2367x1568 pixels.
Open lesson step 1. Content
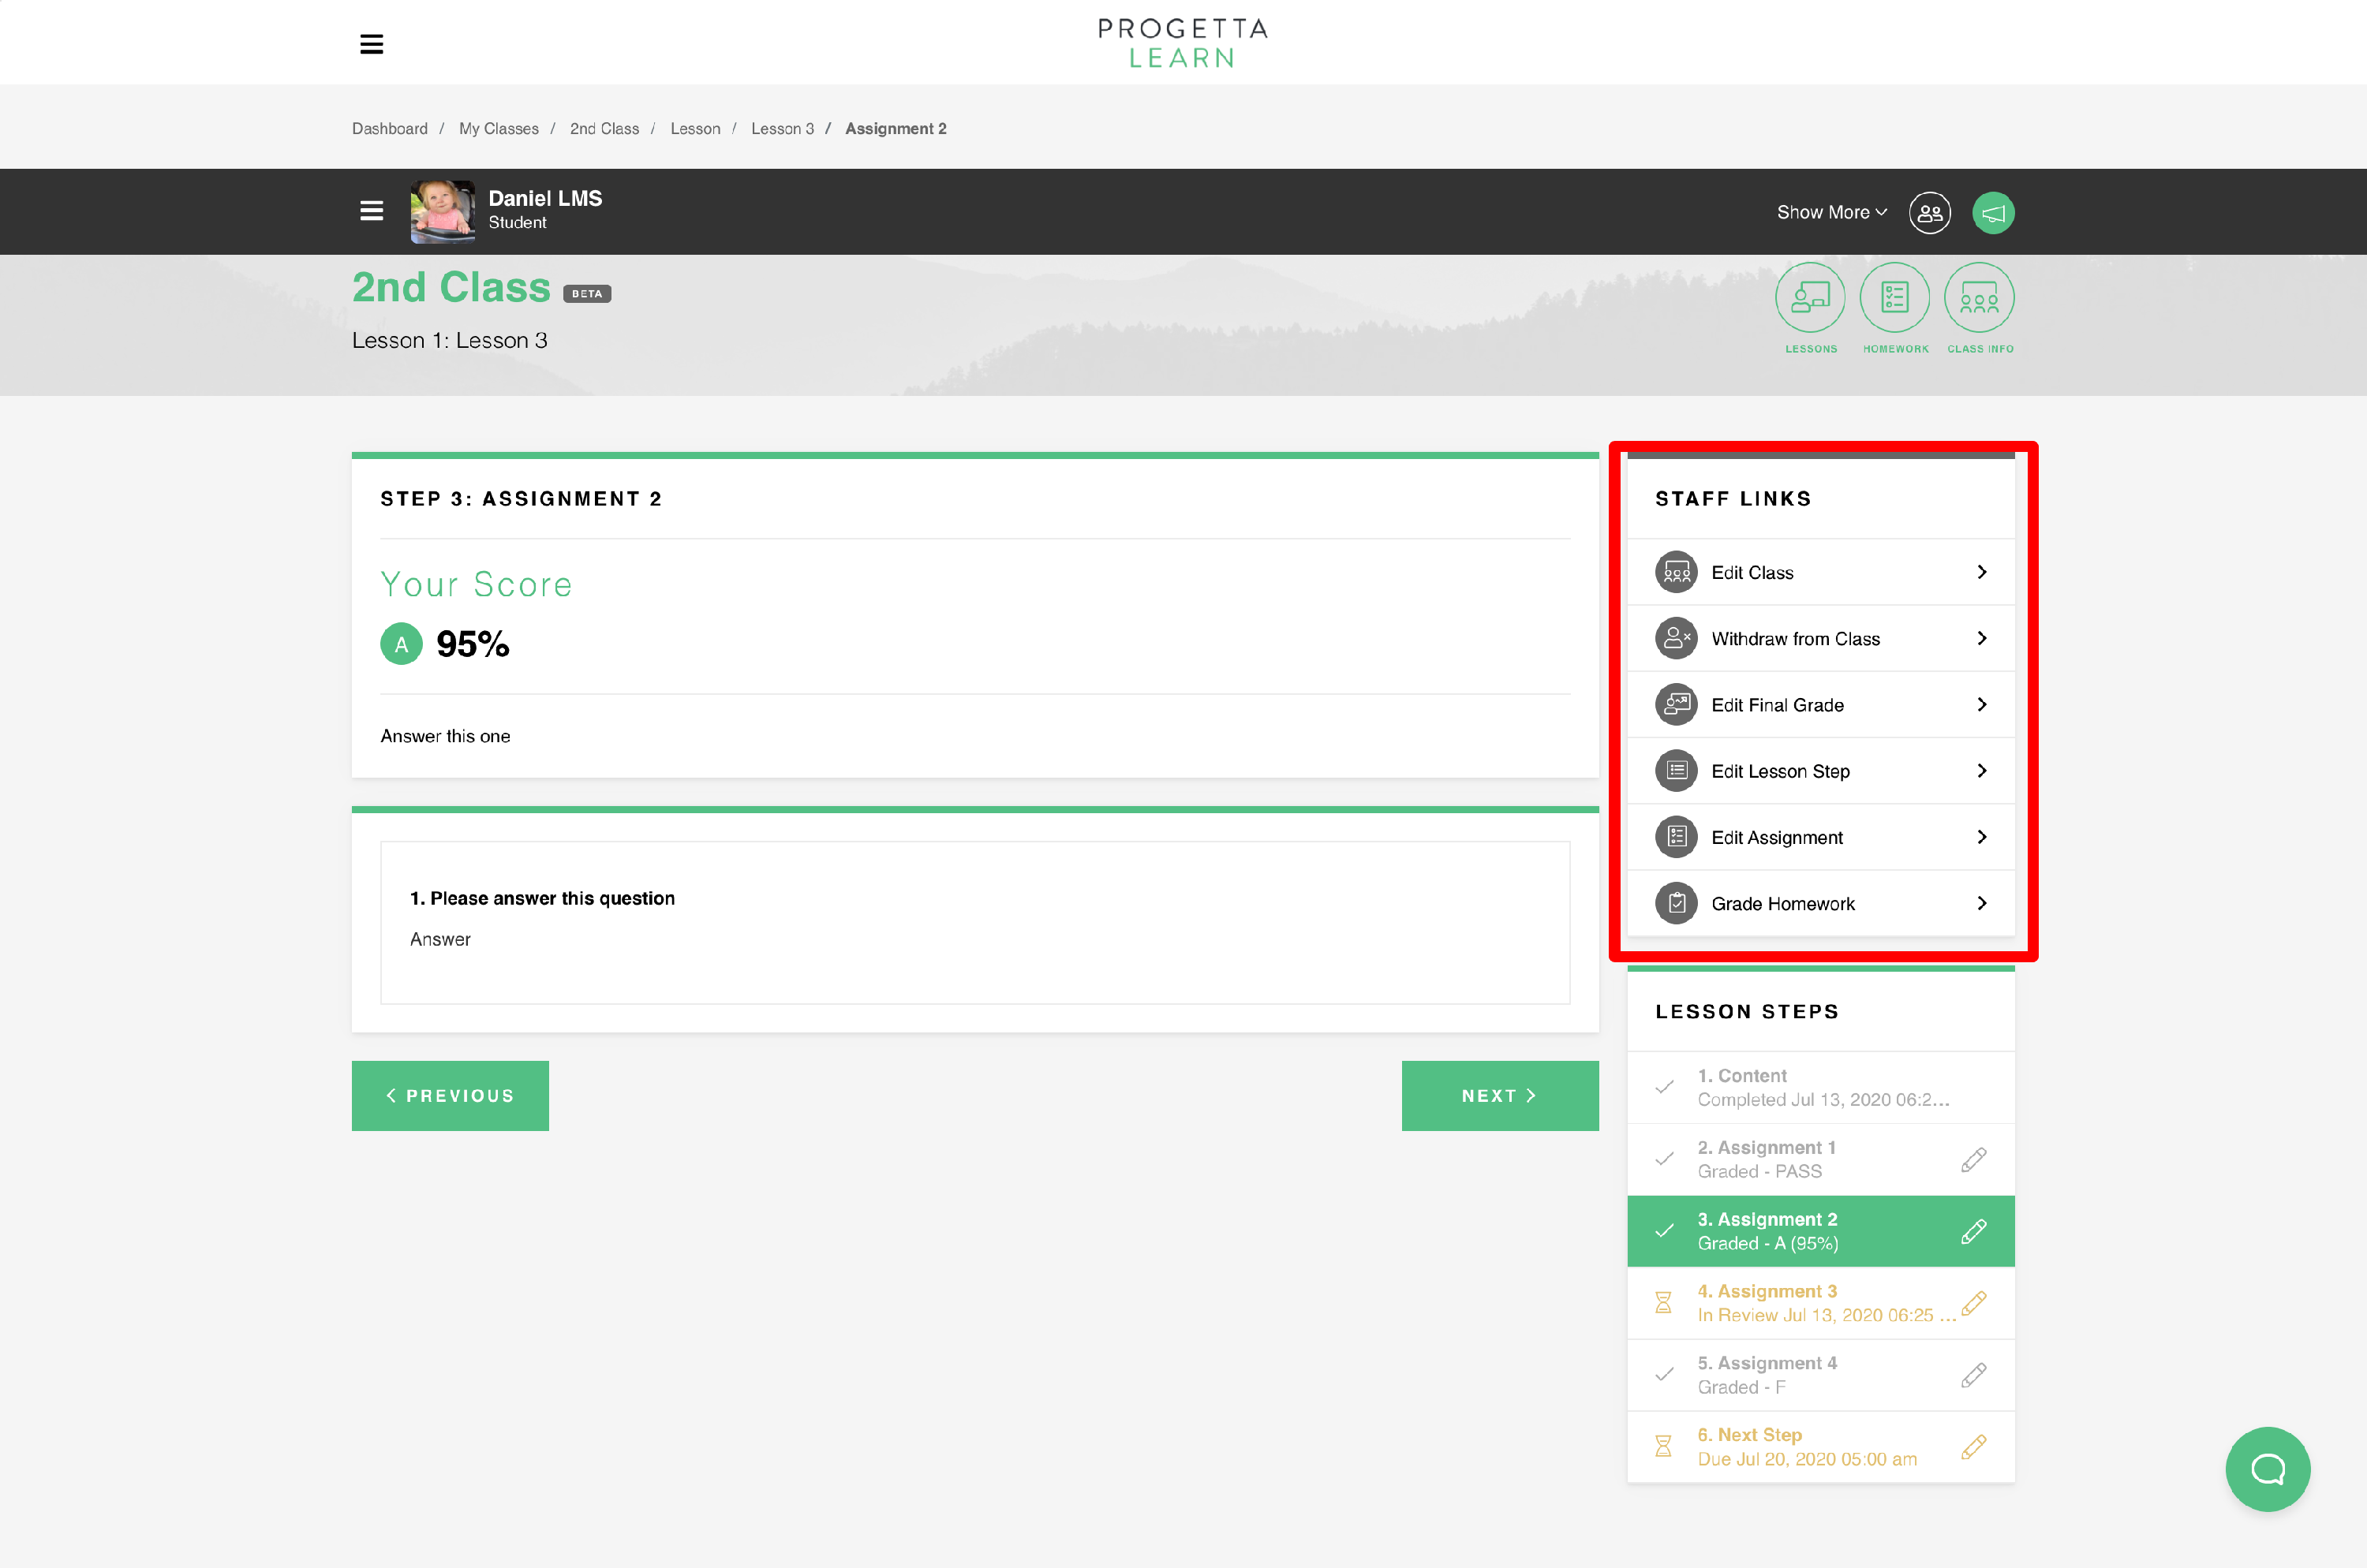[x=1821, y=1087]
